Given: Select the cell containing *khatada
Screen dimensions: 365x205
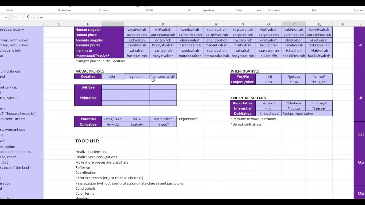Looking at the screenshot, I should (x=293, y=103).
